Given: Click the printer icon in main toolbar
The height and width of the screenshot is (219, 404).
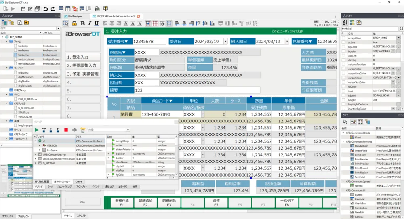Looking at the screenshot, I should [97, 8].
